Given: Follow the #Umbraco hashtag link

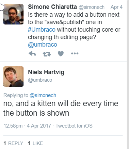Looking at the screenshot, I should pyautogui.click(x=42, y=30).
